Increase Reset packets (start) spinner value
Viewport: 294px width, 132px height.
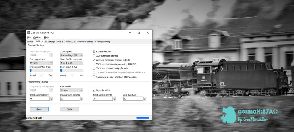coord(51,98)
